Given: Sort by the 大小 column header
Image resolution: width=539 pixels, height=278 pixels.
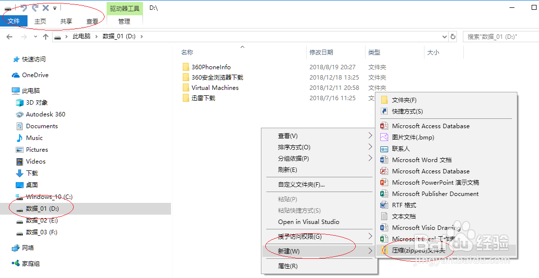Looking at the screenshot, I should pos(433,53).
